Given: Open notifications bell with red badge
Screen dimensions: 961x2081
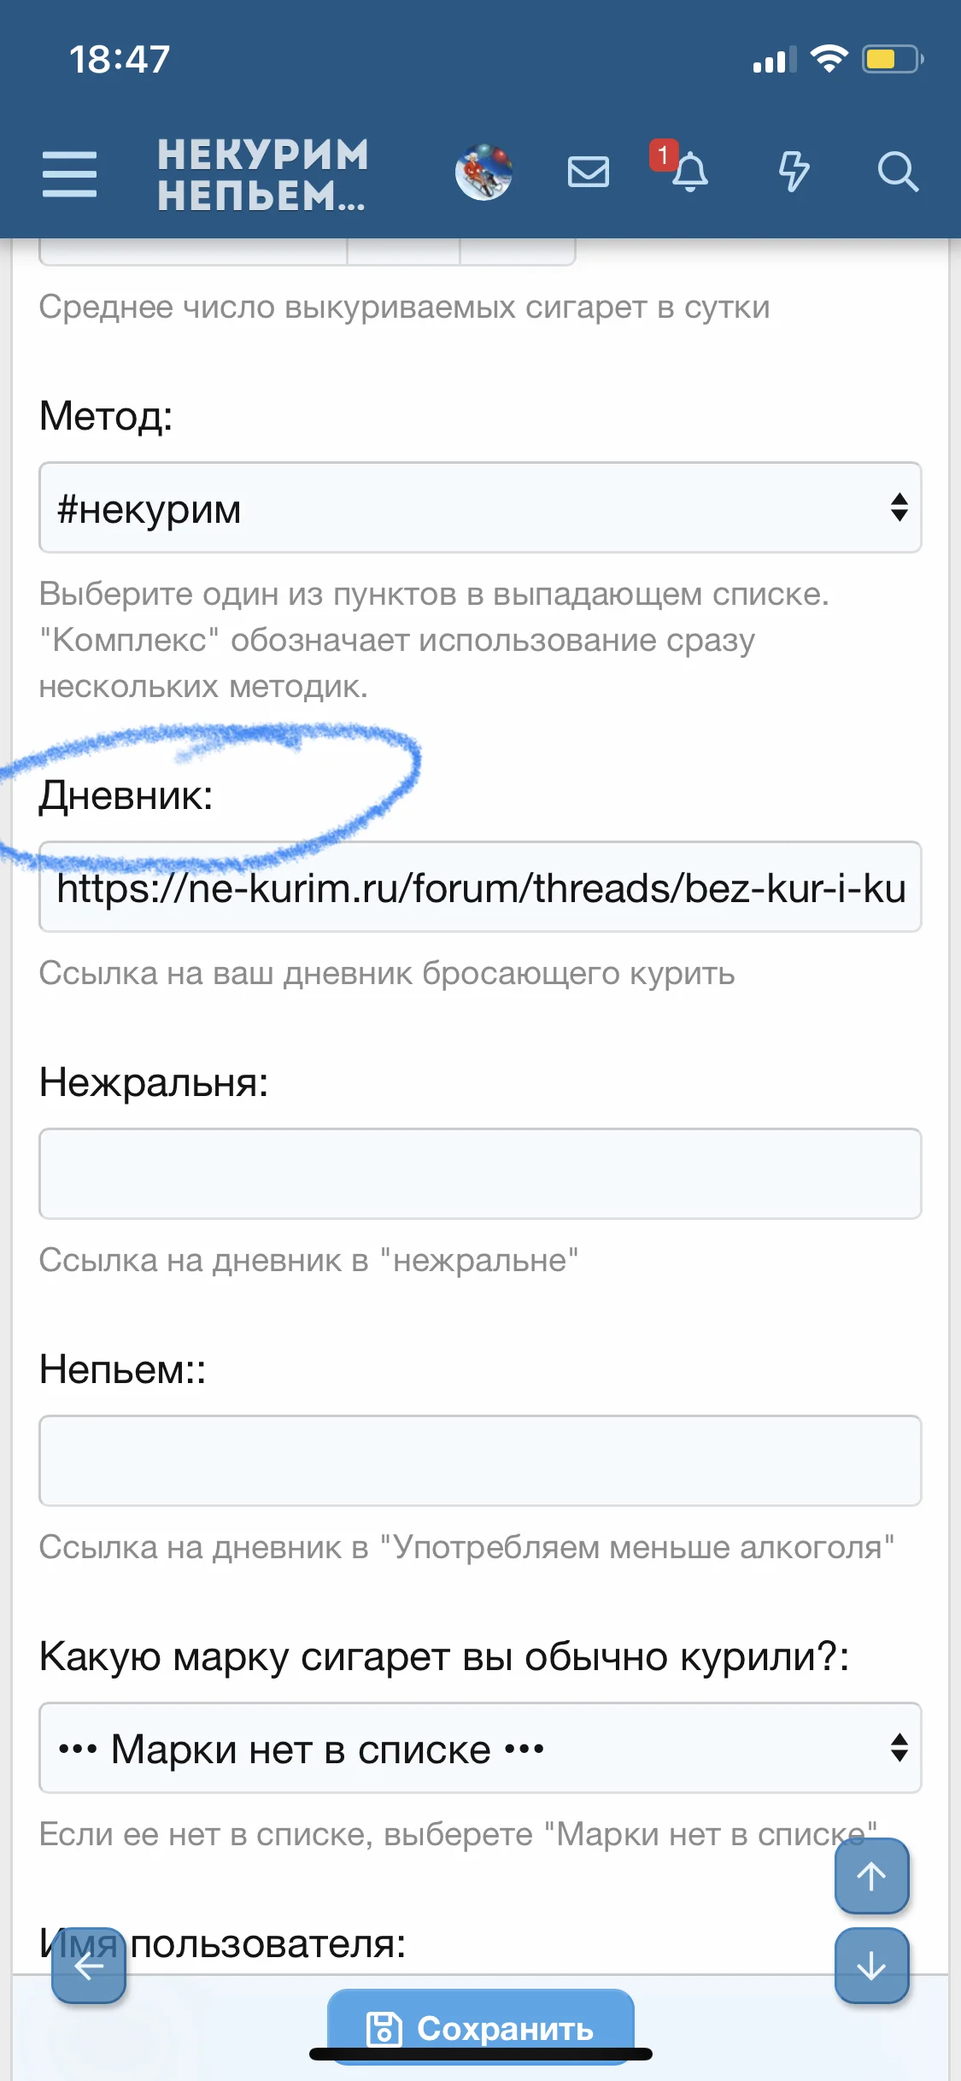Looking at the screenshot, I should click(x=687, y=171).
